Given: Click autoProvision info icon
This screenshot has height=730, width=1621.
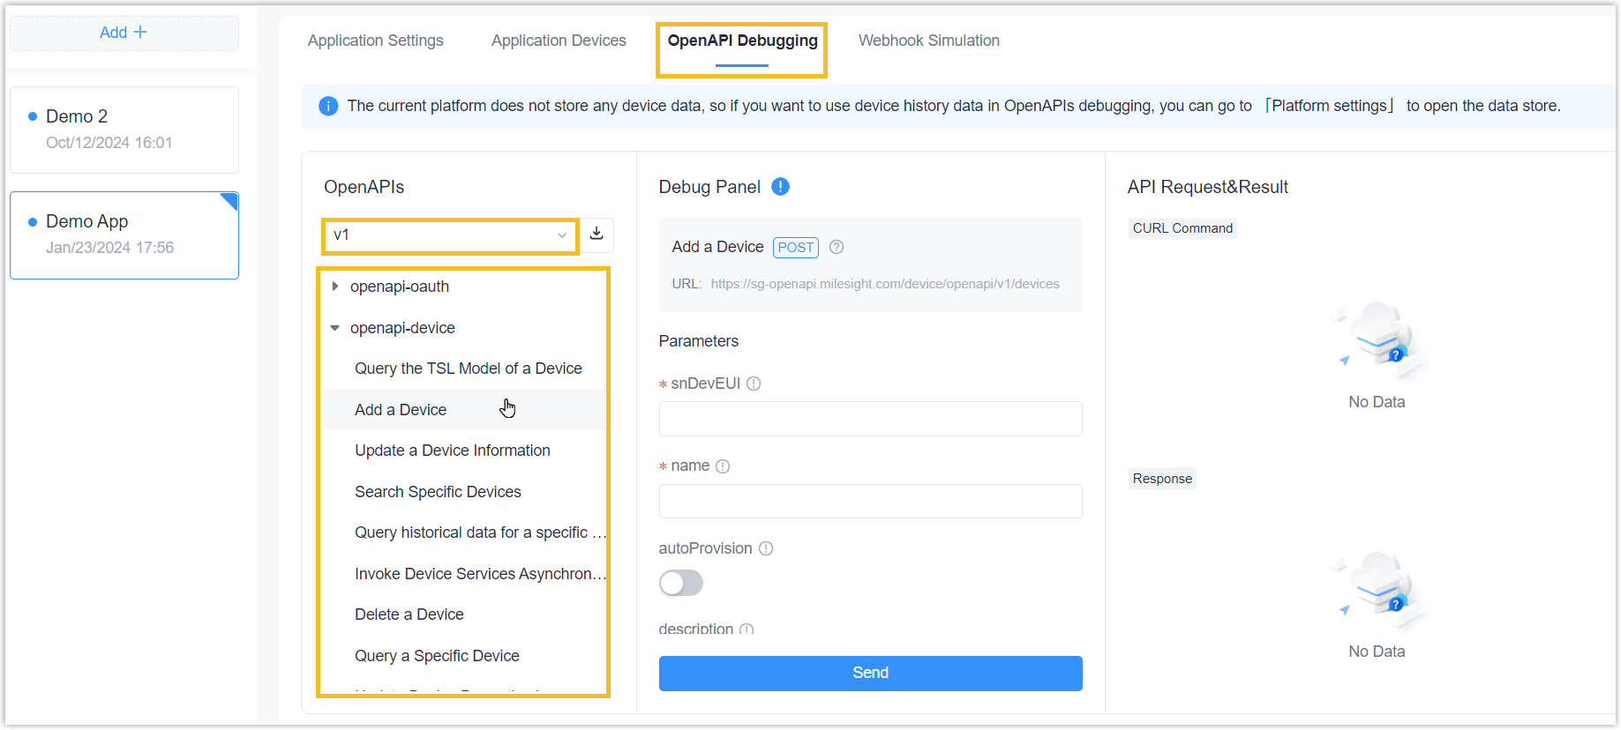Looking at the screenshot, I should point(766,548).
